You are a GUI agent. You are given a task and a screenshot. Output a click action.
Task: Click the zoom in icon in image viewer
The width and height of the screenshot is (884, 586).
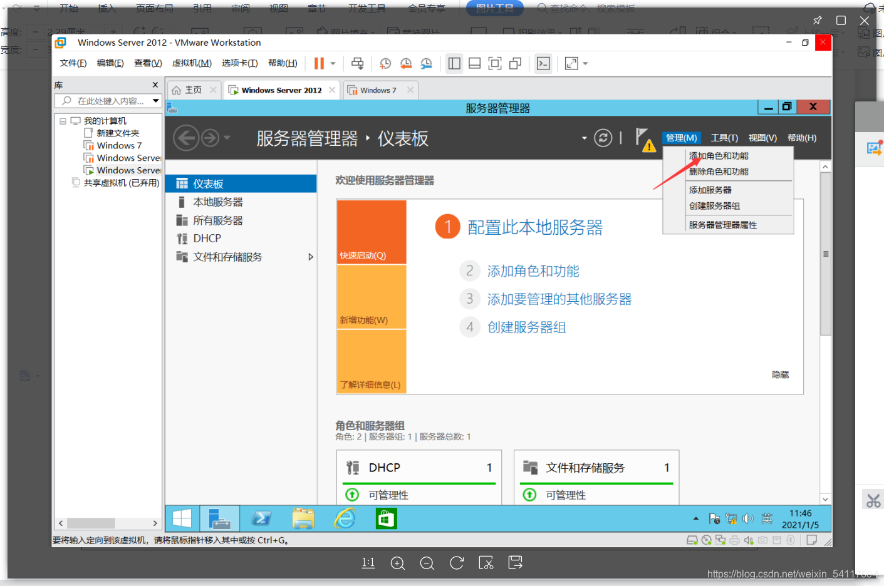pos(397,563)
